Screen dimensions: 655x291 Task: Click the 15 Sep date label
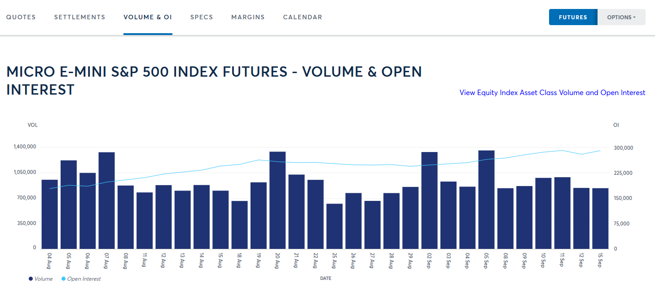[x=599, y=258]
